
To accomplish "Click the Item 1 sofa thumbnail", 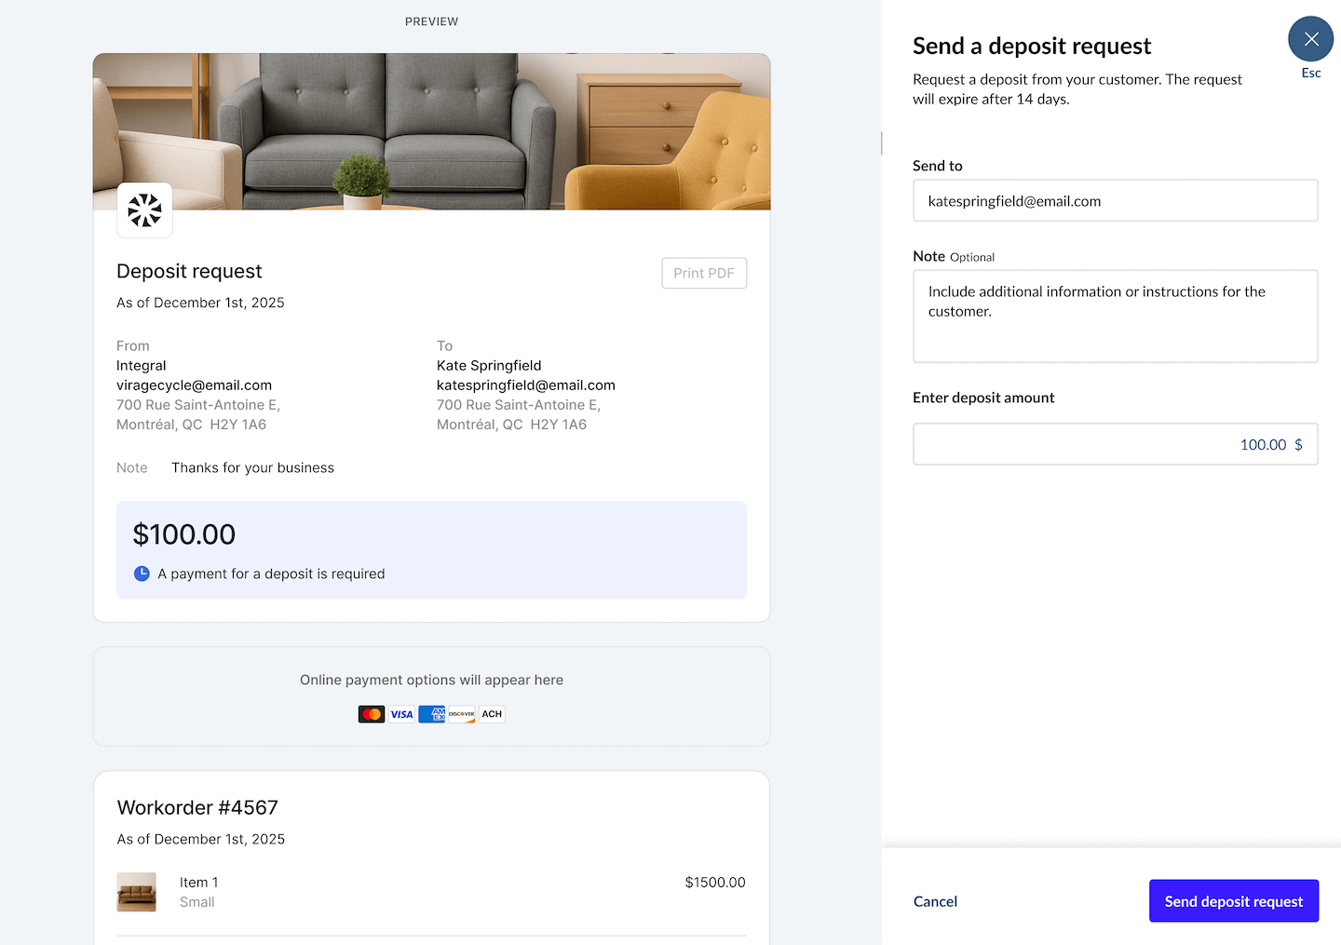I will tap(136, 891).
